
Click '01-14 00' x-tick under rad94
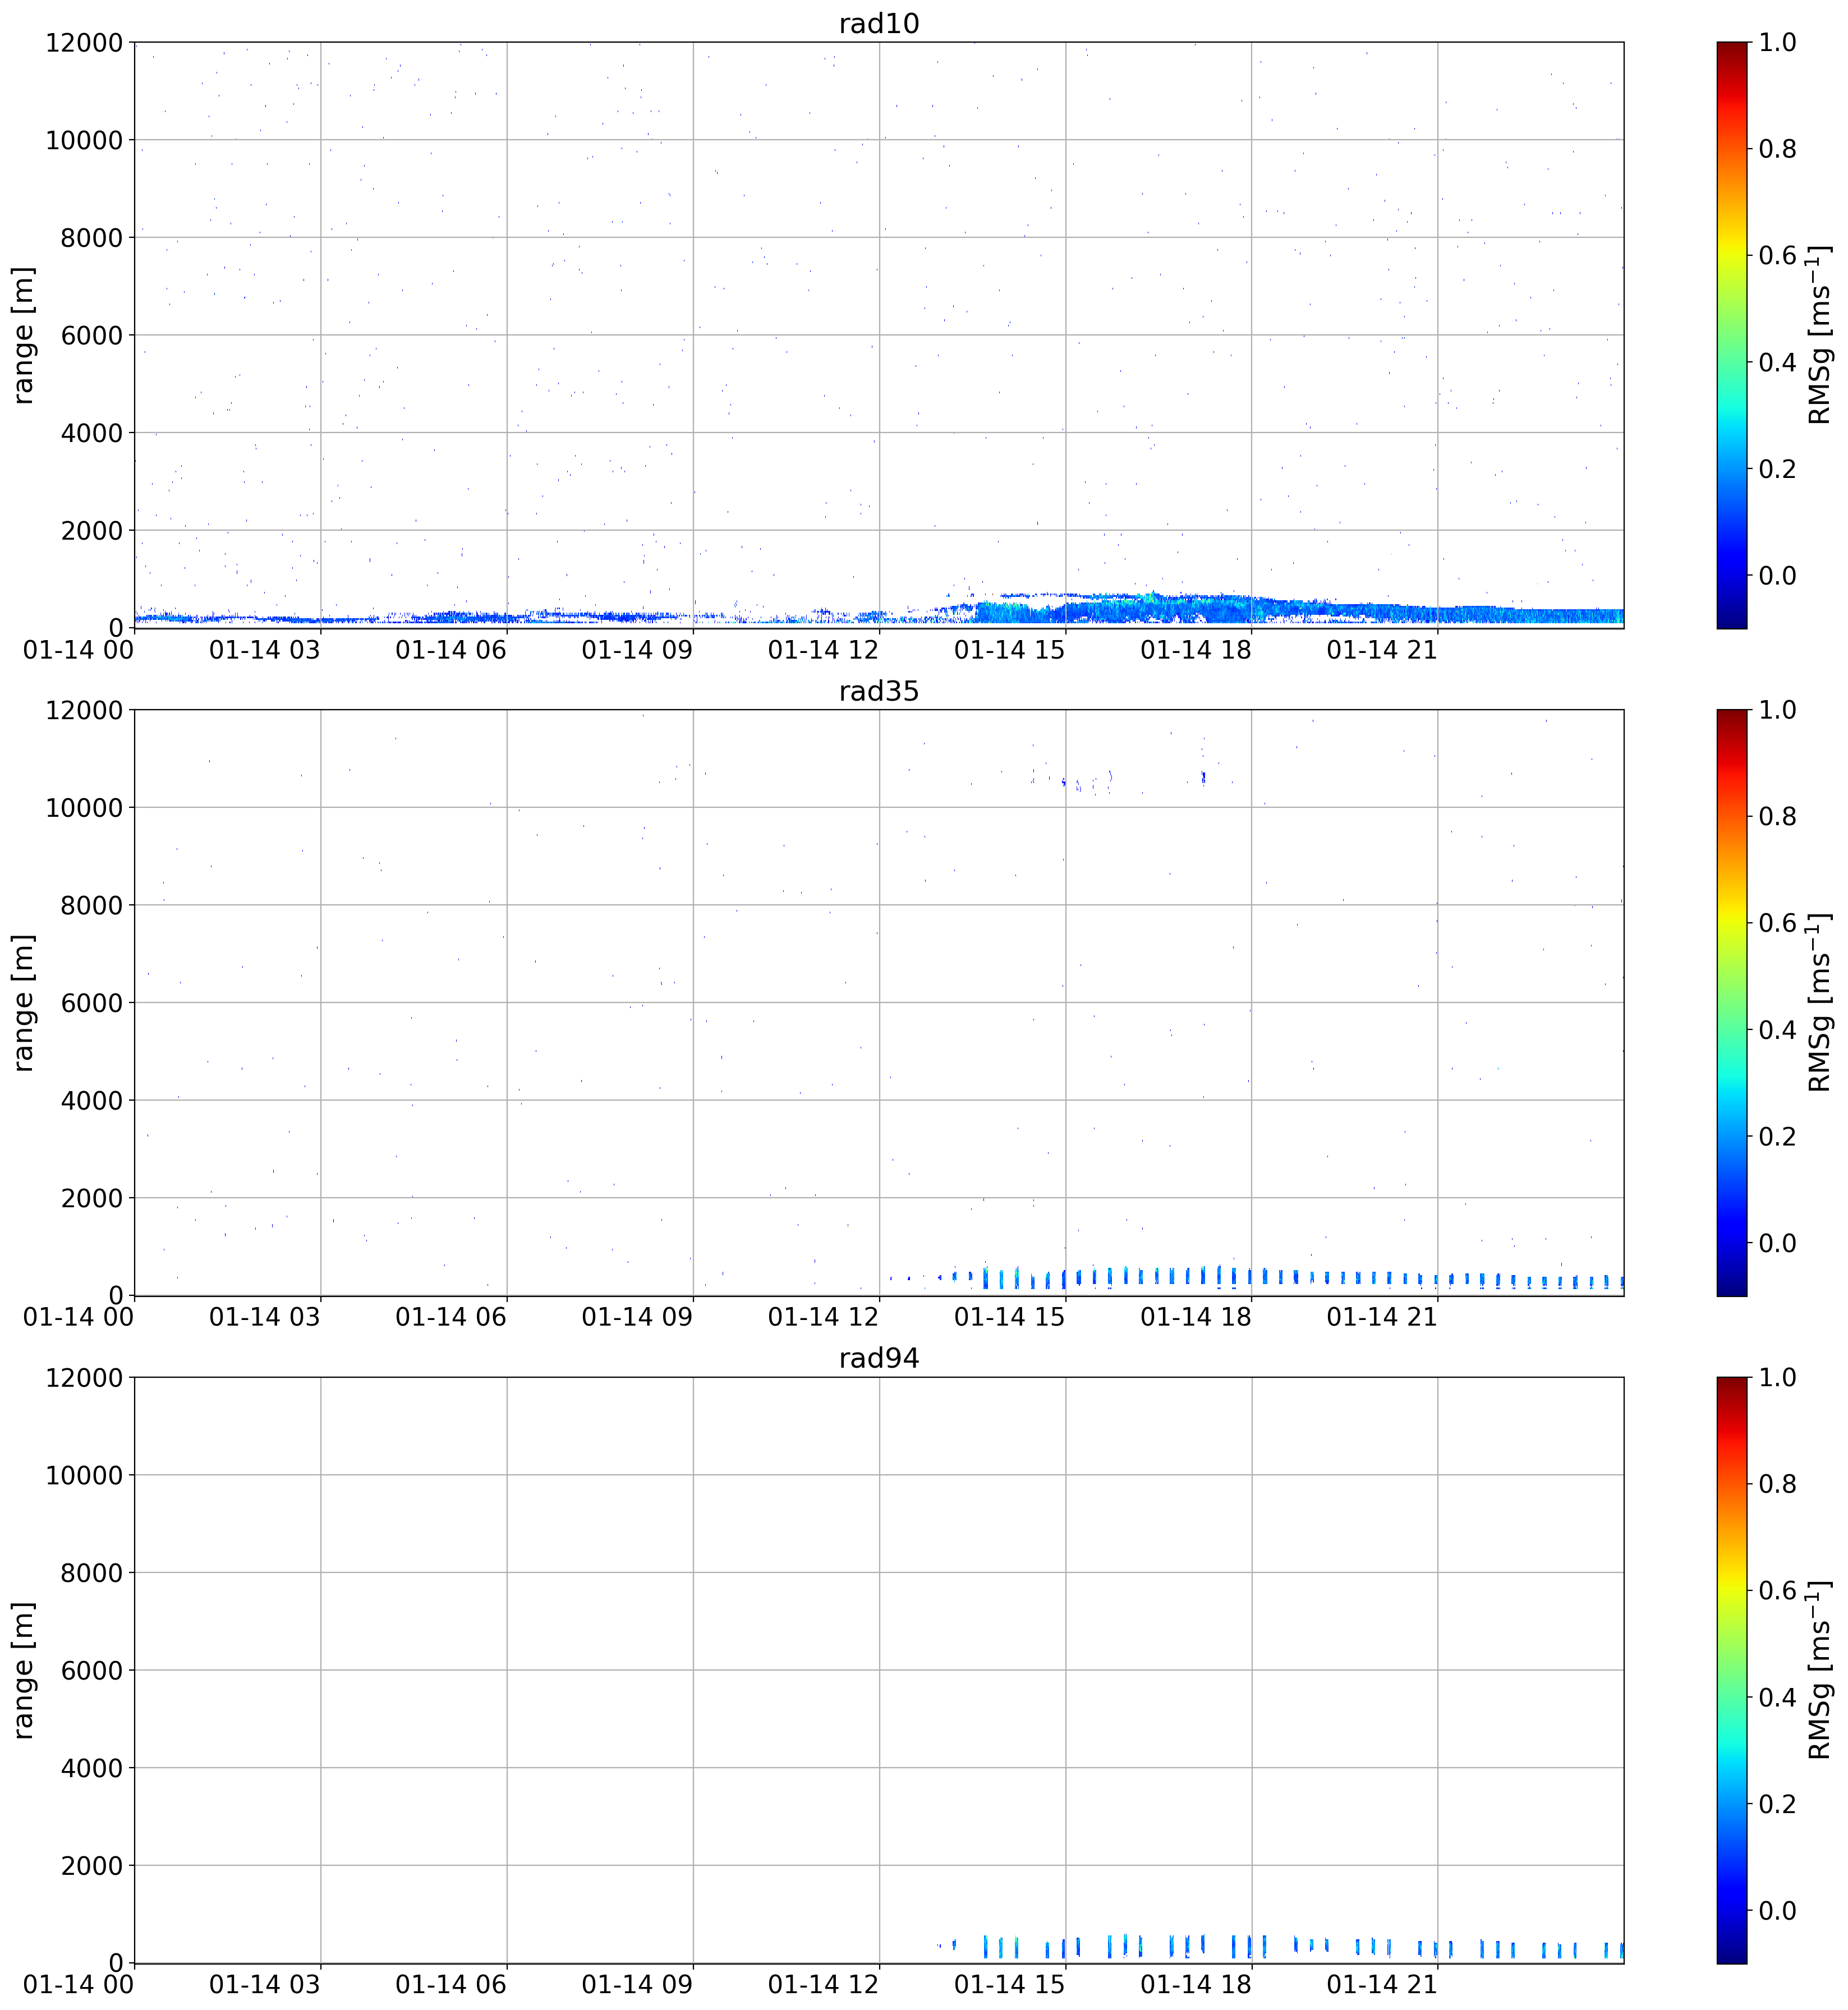(x=79, y=1984)
